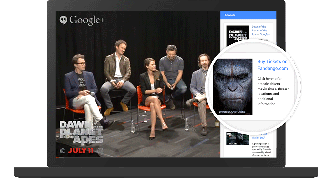Screen dimensions: 332x178
Task: Click the TRAILER video thumbnail
Action: (238, 139)
